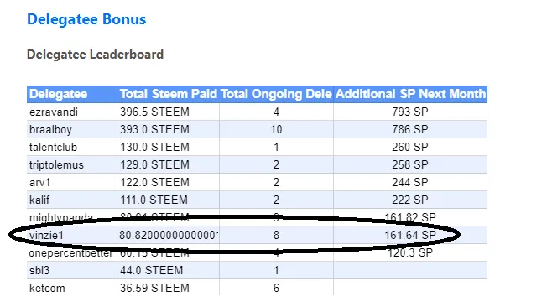Select the braaiboy delegatee cell

pyautogui.click(x=72, y=129)
